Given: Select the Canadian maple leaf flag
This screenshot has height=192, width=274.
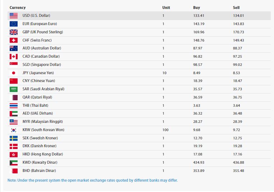Looking at the screenshot, I should [x=14, y=57].
